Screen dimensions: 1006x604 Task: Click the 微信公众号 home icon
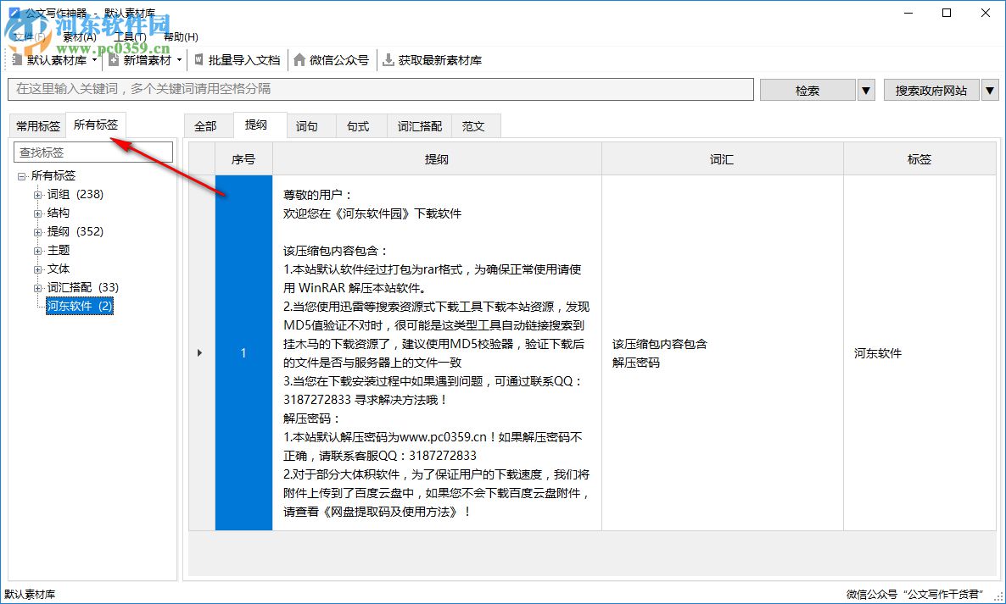[x=299, y=60]
